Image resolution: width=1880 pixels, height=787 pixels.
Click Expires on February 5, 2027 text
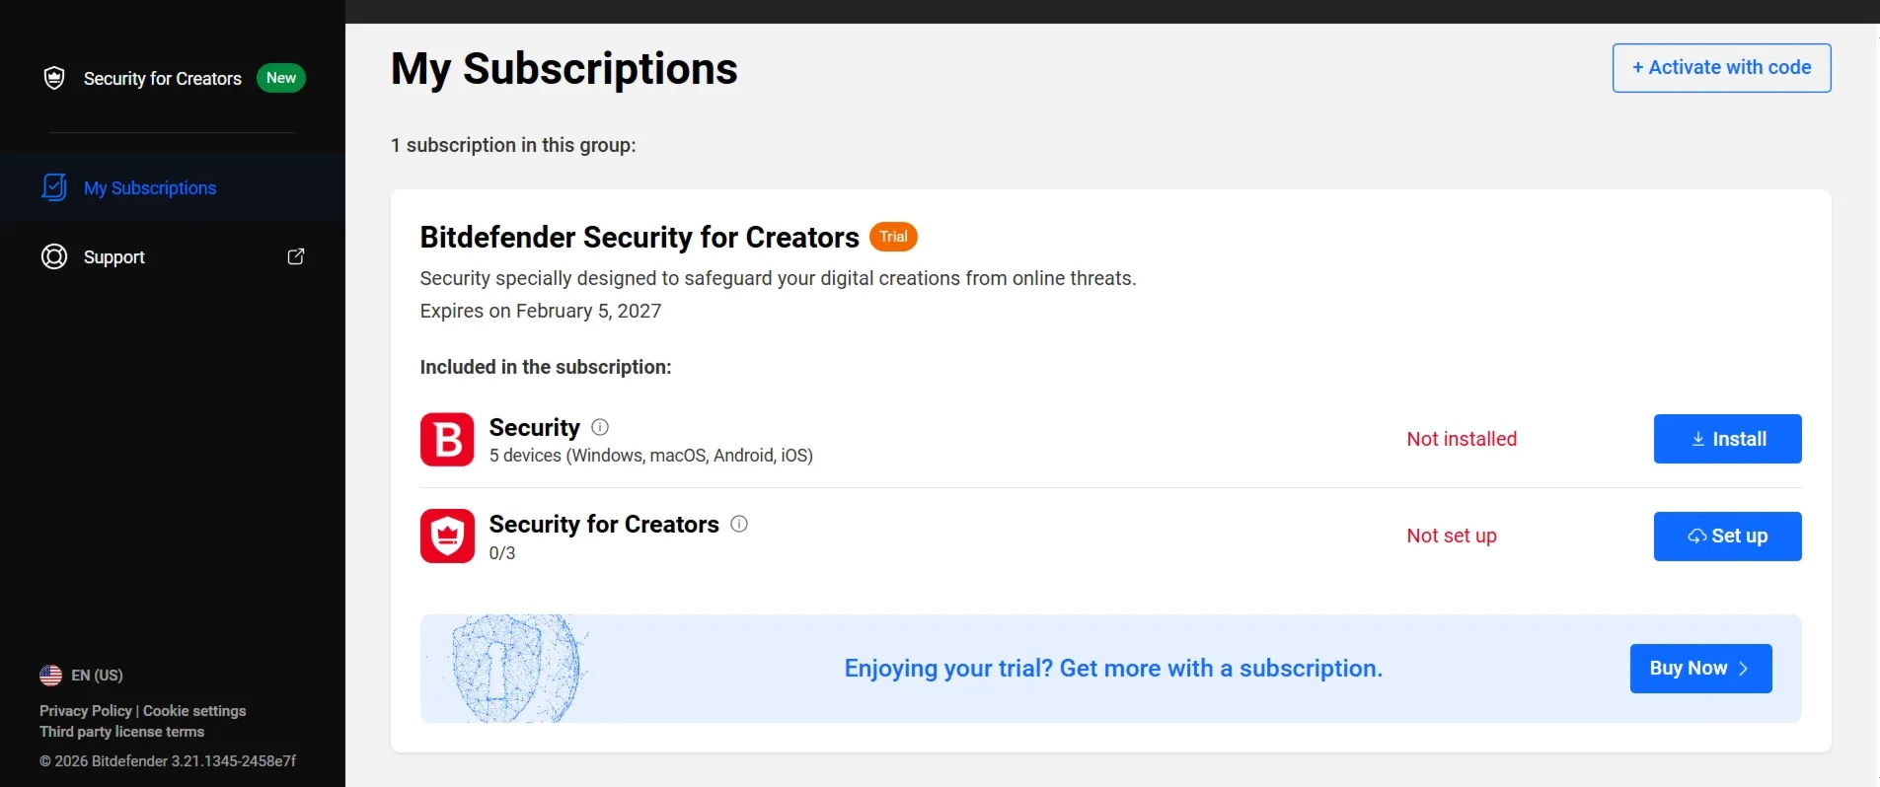(x=541, y=311)
